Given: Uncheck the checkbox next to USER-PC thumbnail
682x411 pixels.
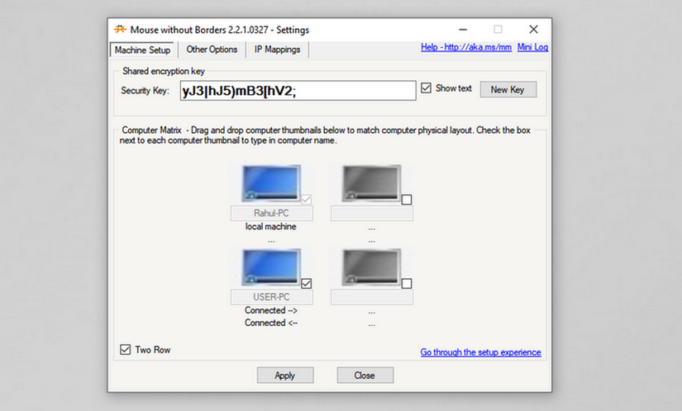Looking at the screenshot, I should click(306, 283).
